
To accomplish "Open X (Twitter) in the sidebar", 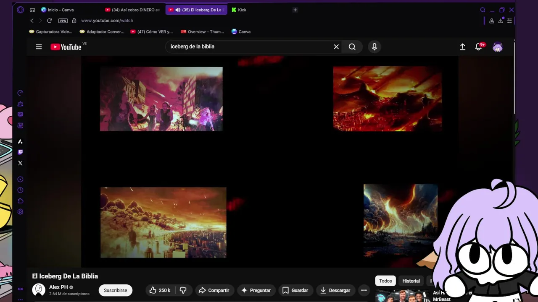I will tap(20, 163).
